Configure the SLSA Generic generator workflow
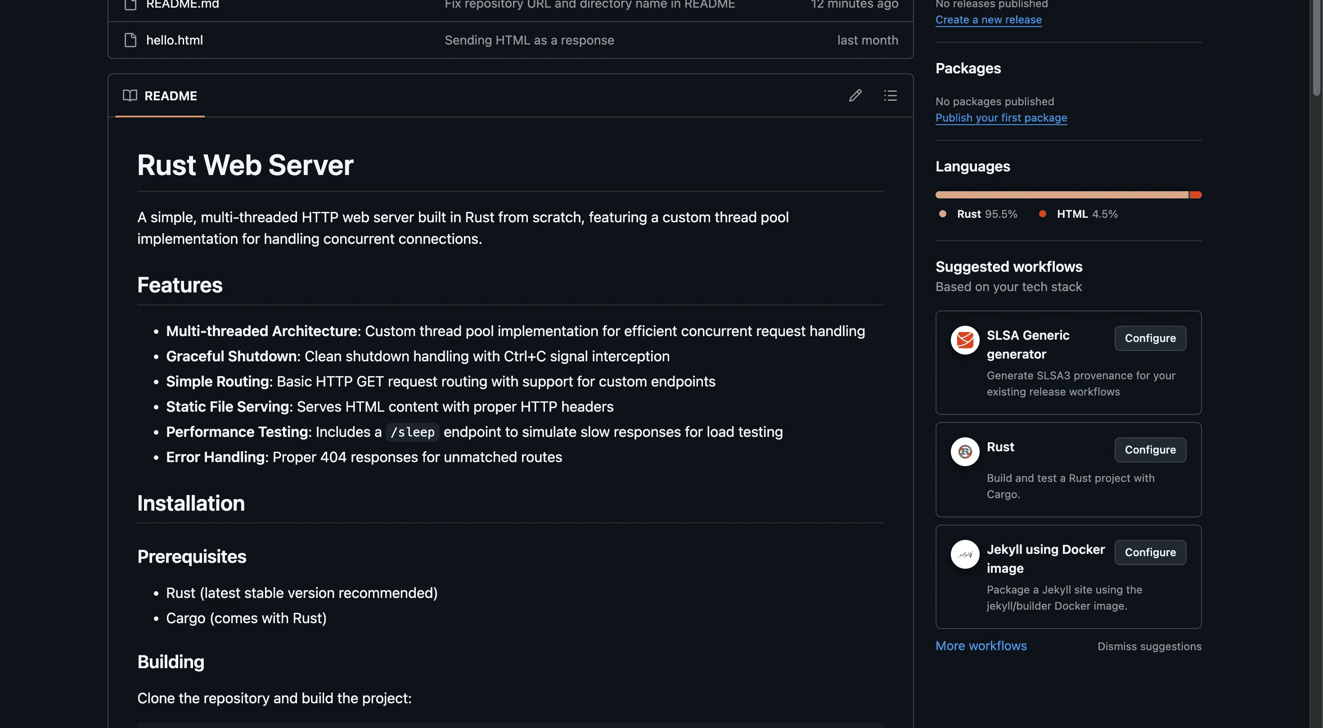 point(1150,338)
